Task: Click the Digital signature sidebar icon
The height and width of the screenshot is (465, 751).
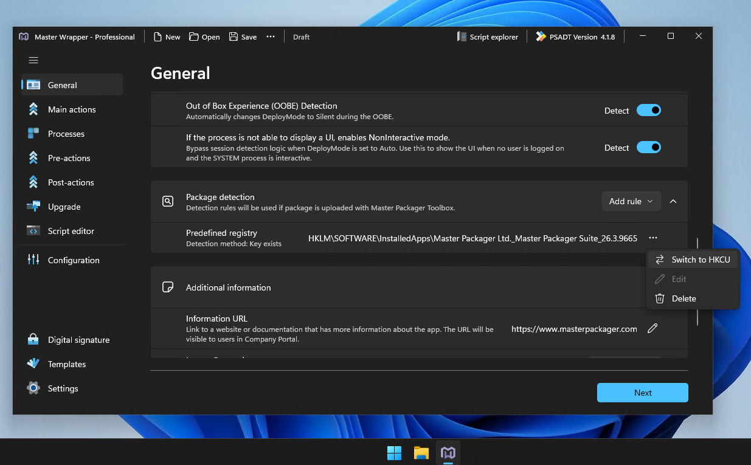Action: pos(33,340)
